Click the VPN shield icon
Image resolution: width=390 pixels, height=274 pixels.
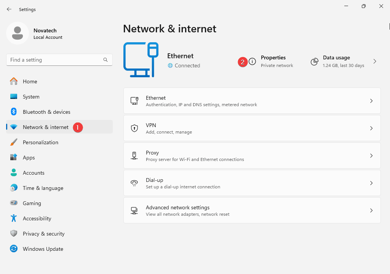click(x=134, y=128)
